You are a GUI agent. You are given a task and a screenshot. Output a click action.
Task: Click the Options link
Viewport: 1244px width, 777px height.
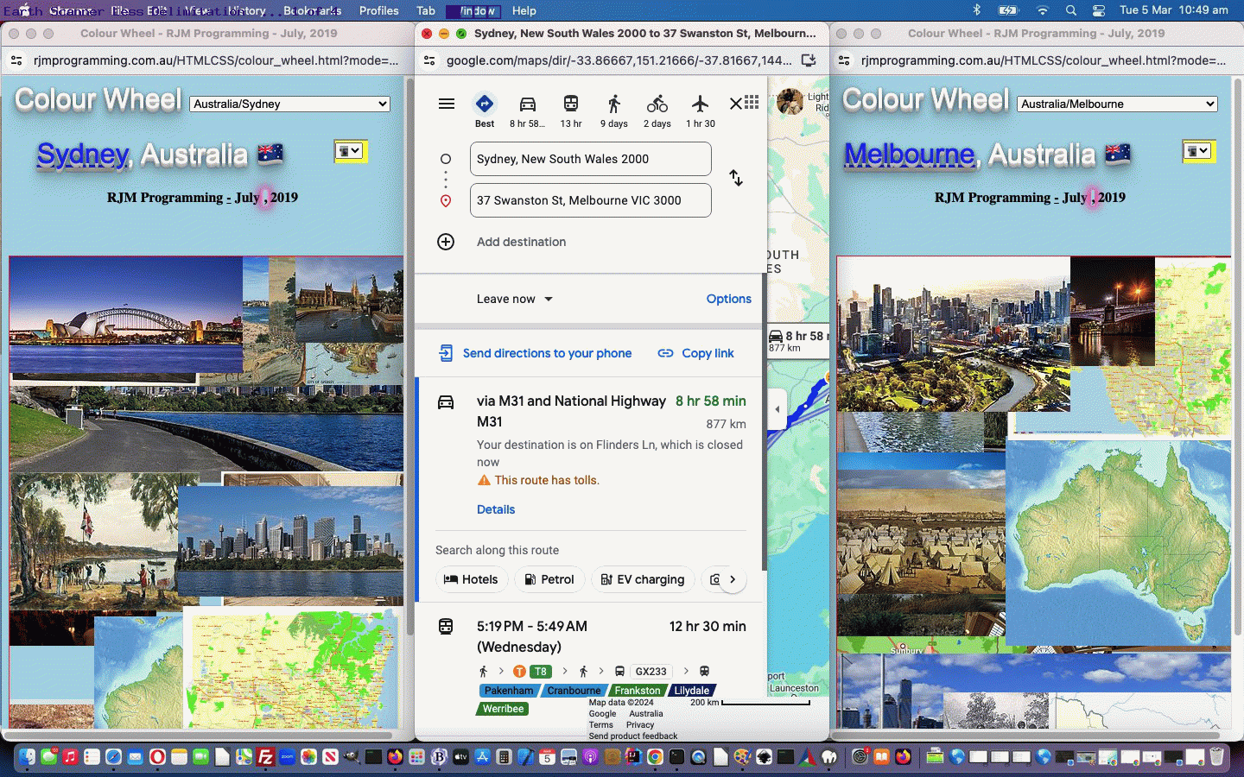729,299
